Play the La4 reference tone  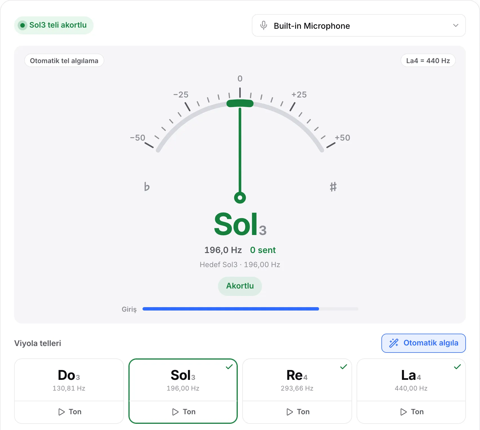[x=411, y=412]
